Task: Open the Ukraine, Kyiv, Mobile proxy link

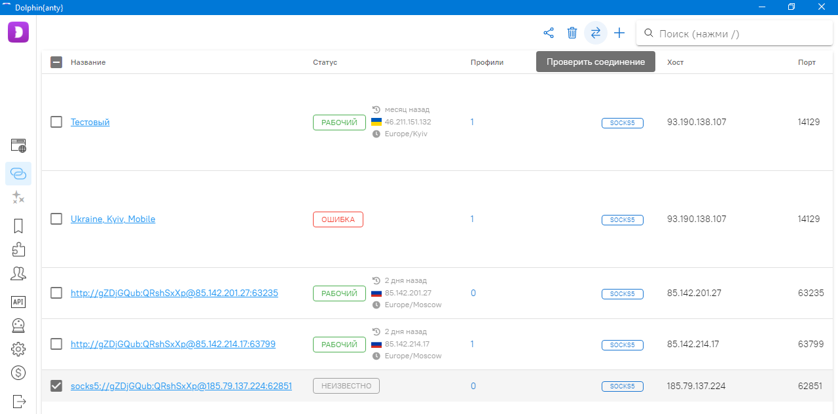Action: (x=113, y=219)
